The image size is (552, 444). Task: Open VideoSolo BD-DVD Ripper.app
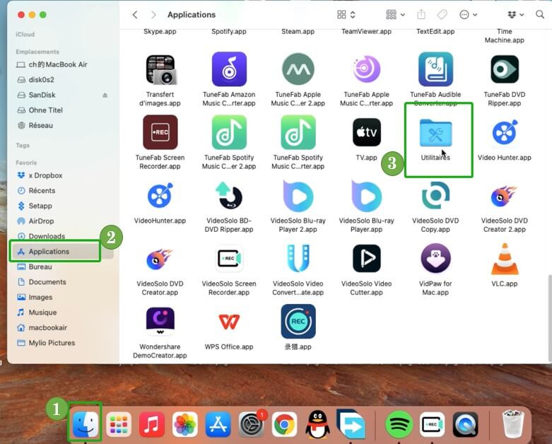(229, 195)
